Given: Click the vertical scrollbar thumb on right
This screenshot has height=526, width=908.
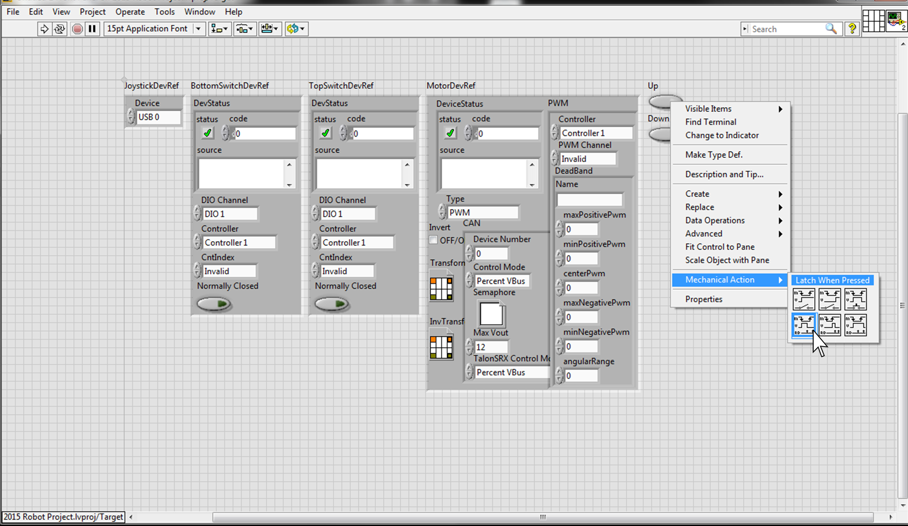Looking at the screenshot, I should pos(903,306).
